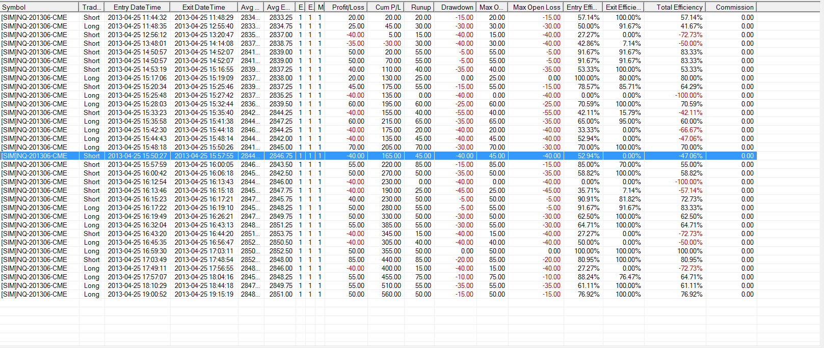
Task: Select the Total Efficiency value 41.67%
Action: 692,26
